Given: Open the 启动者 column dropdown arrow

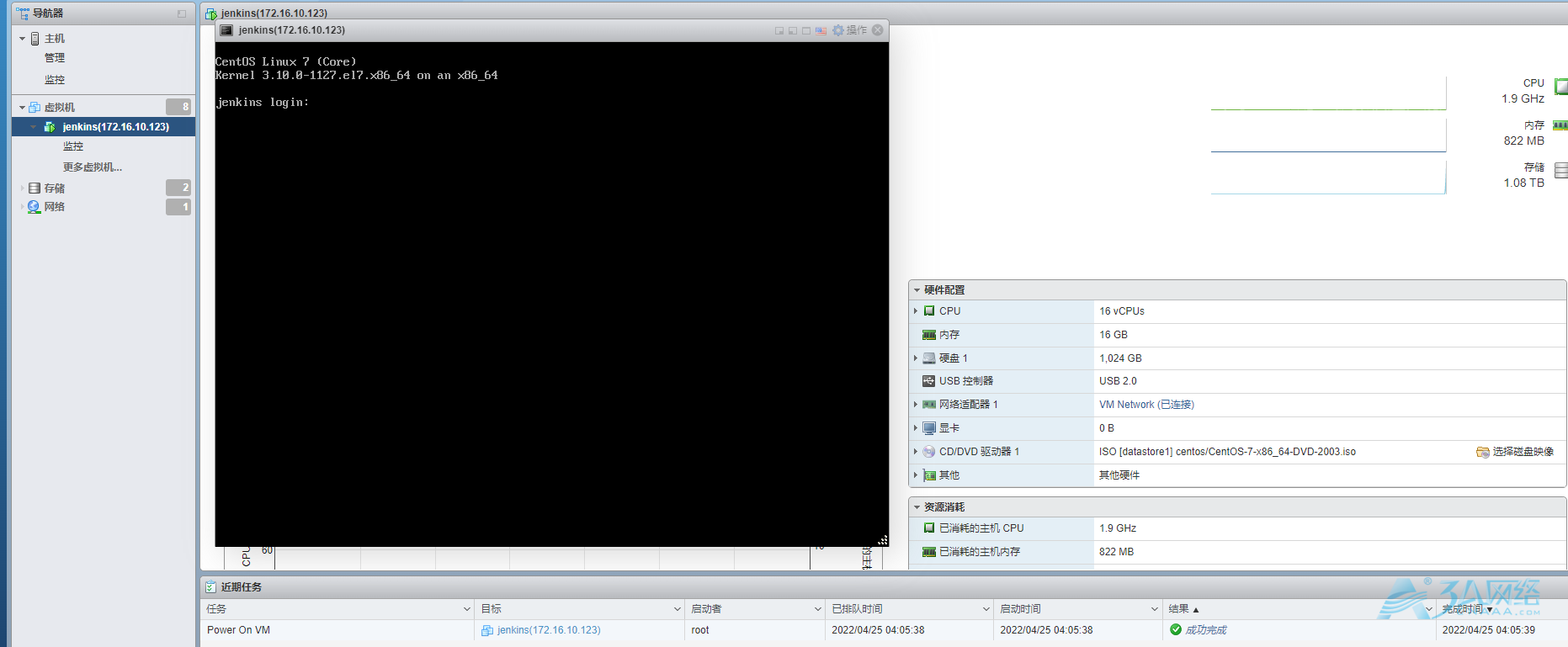Looking at the screenshot, I should click(817, 609).
